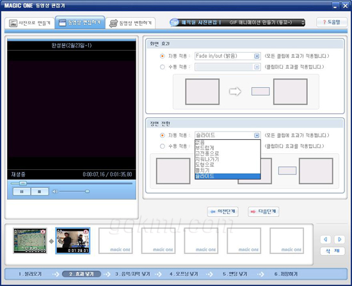Select 자동 적용 radio in 화면 효과
Viewport: 352px width, 286px height.
pos(163,56)
